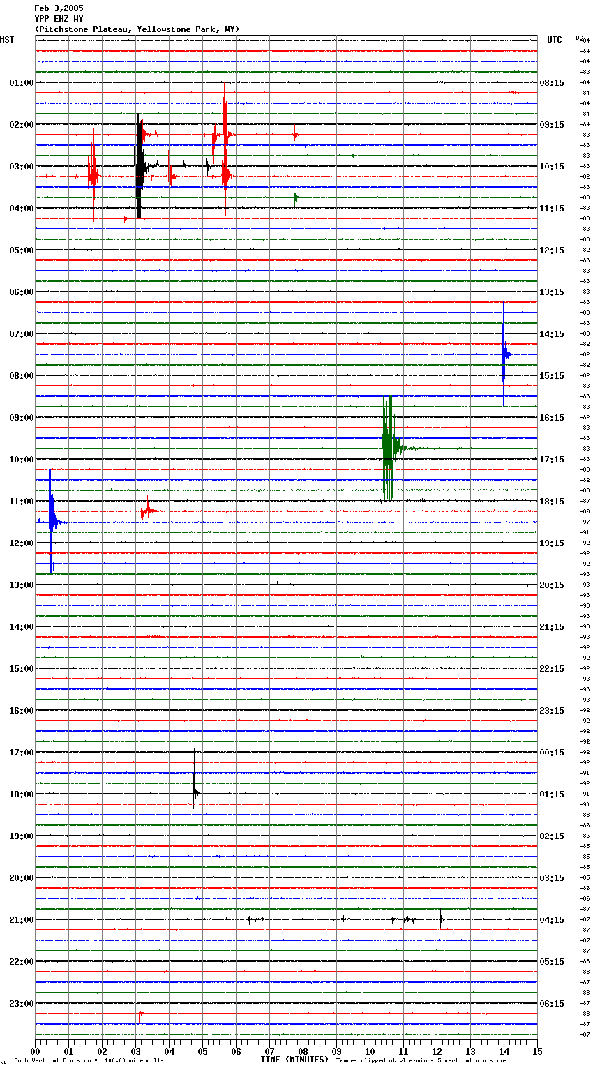Viewport: 593px width, 1070px height.
Task: Click the '02:00' MST time label
Action: (22, 125)
